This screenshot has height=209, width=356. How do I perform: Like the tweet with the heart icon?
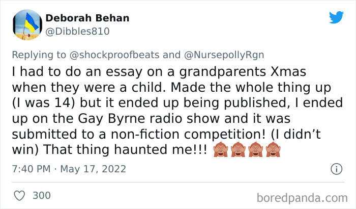tap(20, 195)
